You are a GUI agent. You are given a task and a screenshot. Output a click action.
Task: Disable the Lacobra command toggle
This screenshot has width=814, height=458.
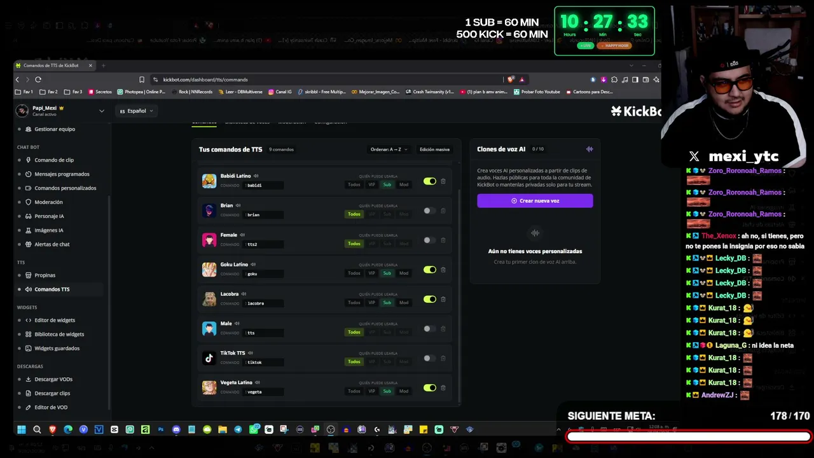coord(429,299)
